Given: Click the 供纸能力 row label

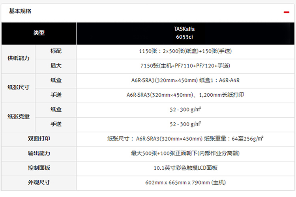Looking at the screenshot, I should click(19, 58).
